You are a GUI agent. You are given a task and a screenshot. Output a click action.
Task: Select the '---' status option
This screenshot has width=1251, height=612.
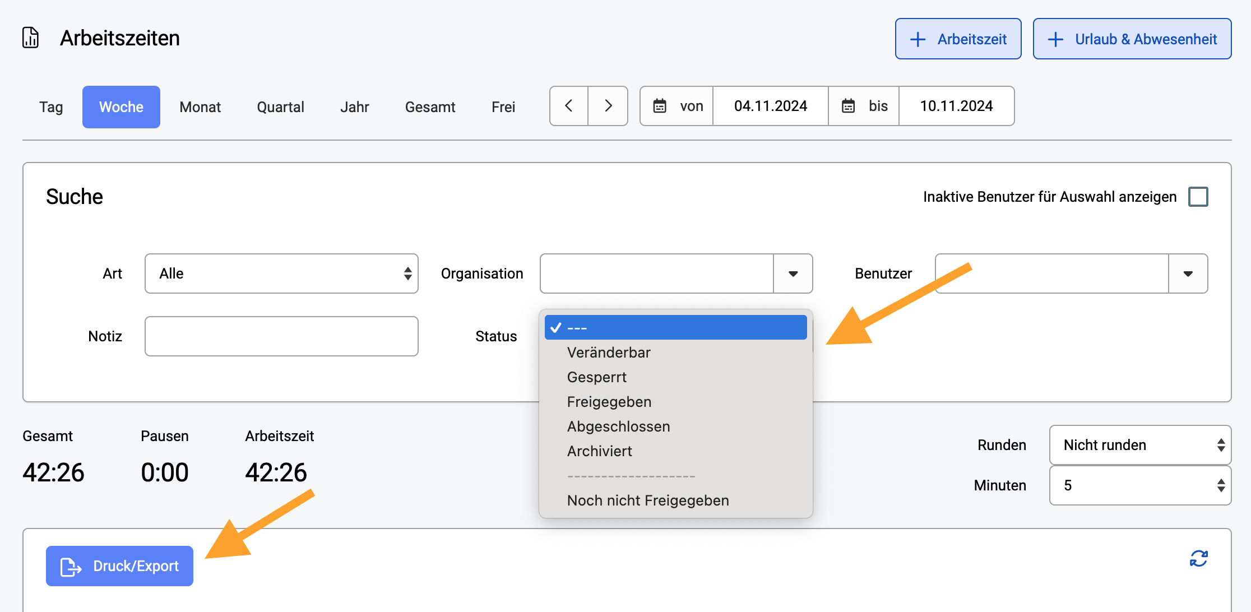tap(676, 327)
